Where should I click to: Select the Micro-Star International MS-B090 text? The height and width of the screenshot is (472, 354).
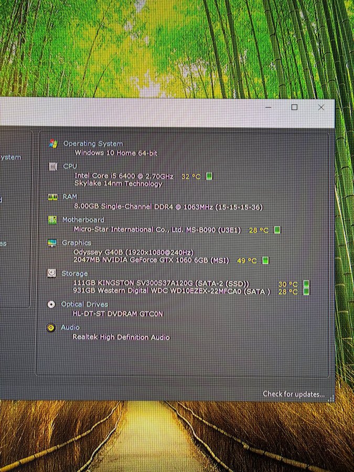[x=157, y=230]
